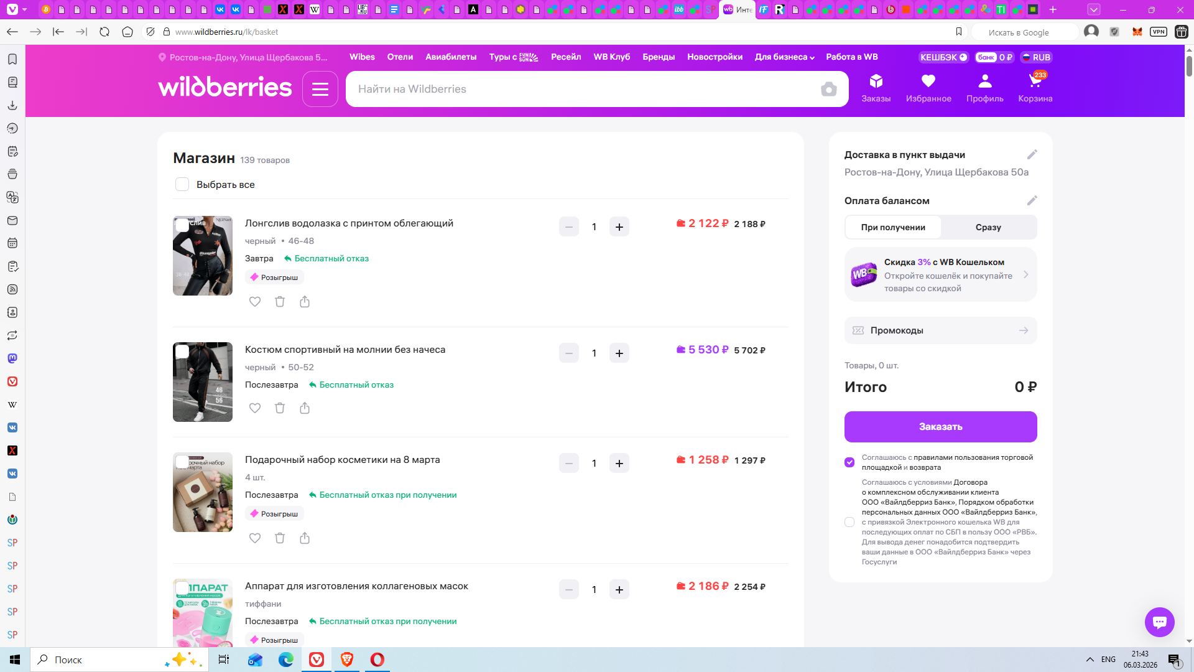The width and height of the screenshot is (1194, 672).
Task: Edit delivery point with pencil icon
Action: pos(1032,155)
